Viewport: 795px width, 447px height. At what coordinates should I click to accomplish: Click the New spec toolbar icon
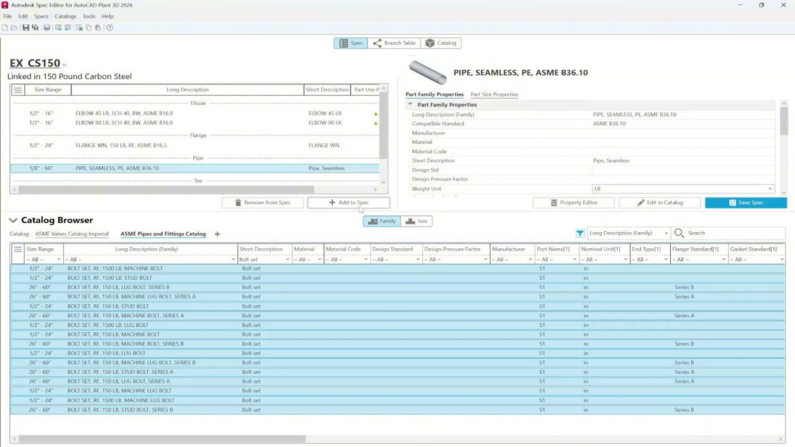[x=5, y=27]
